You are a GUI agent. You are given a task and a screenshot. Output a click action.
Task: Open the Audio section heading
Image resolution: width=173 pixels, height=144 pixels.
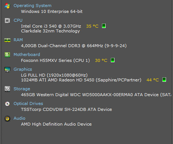click(x=20, y=118)
